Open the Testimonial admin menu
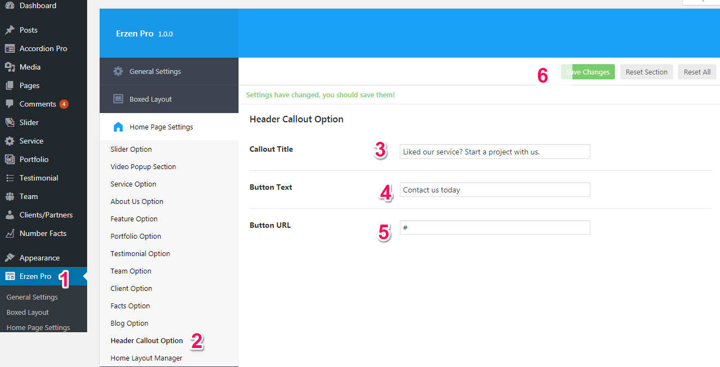This screenshot has height=367, width=720. 44,178
